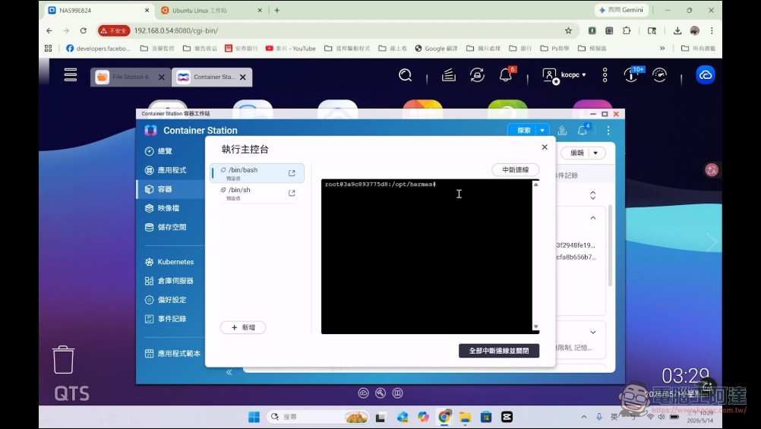Close the 執行主控台 dialog

click(x=545, y=147)
